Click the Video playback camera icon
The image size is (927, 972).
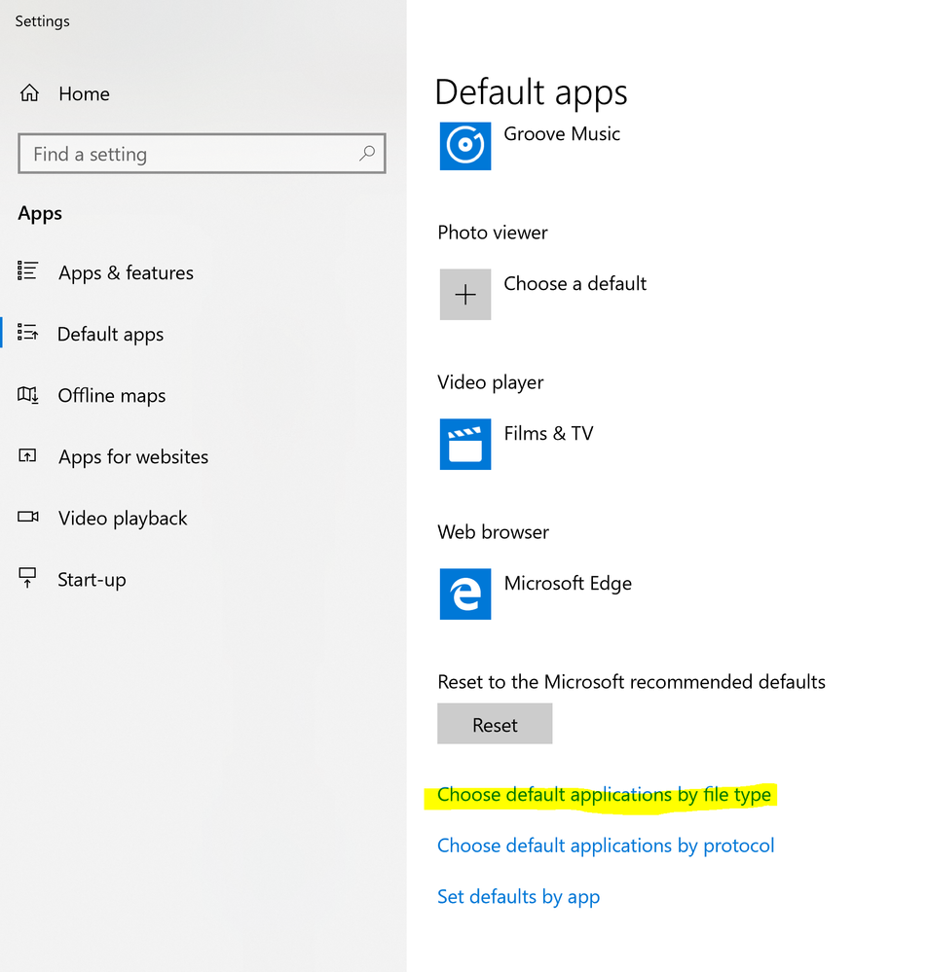coord(27,517)
